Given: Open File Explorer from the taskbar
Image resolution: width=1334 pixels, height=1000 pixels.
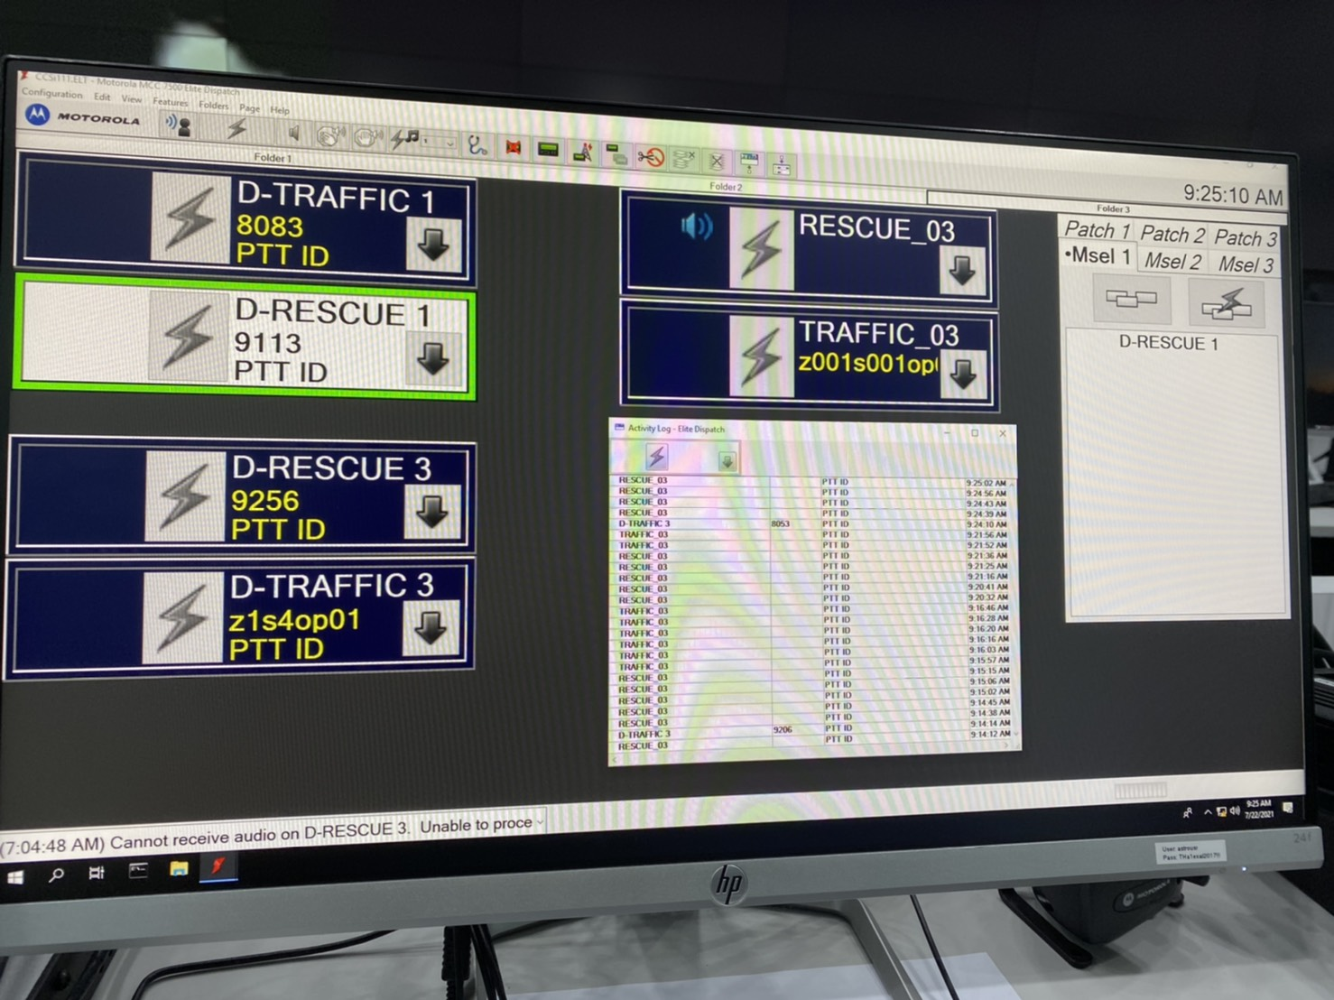Looking at the screenshot, I should 179,869.
